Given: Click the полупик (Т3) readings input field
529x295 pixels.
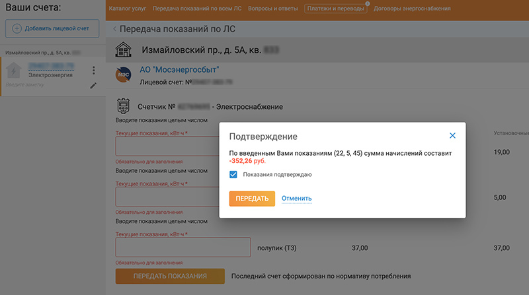Looking at the screenshot, I should click(183, 247).
